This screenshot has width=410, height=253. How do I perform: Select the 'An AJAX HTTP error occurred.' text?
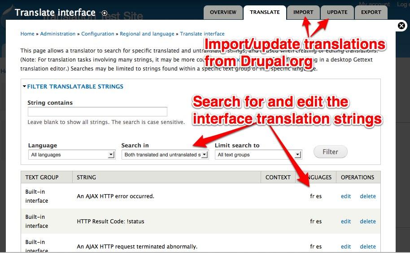tap(116, 196)
